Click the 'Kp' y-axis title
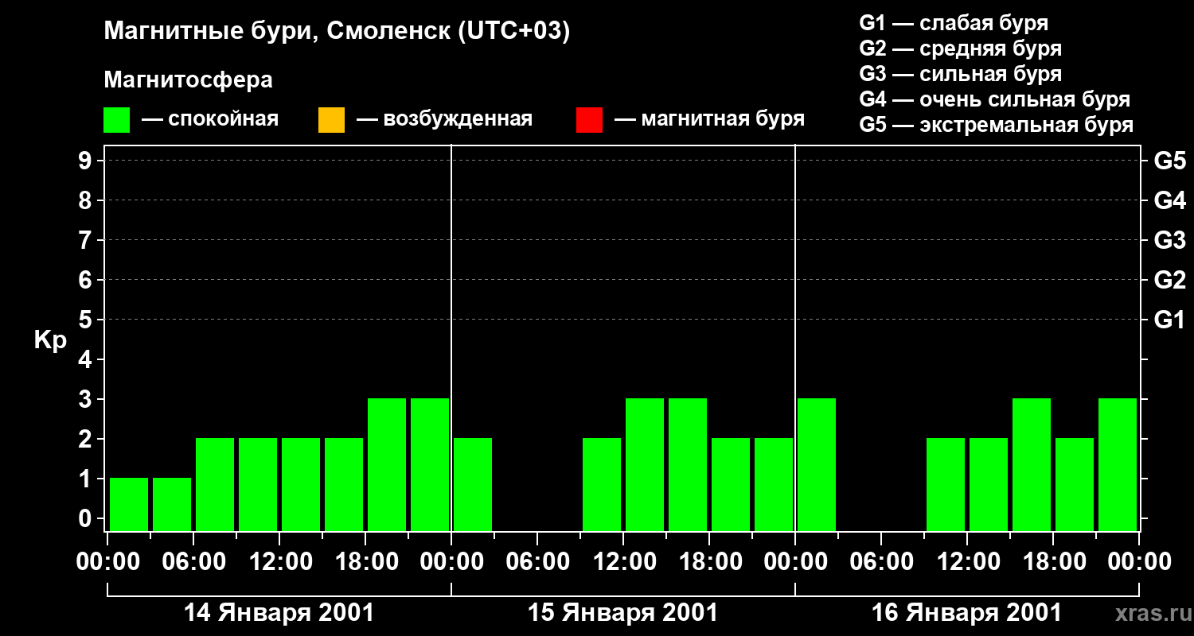 tap(51, 340)
